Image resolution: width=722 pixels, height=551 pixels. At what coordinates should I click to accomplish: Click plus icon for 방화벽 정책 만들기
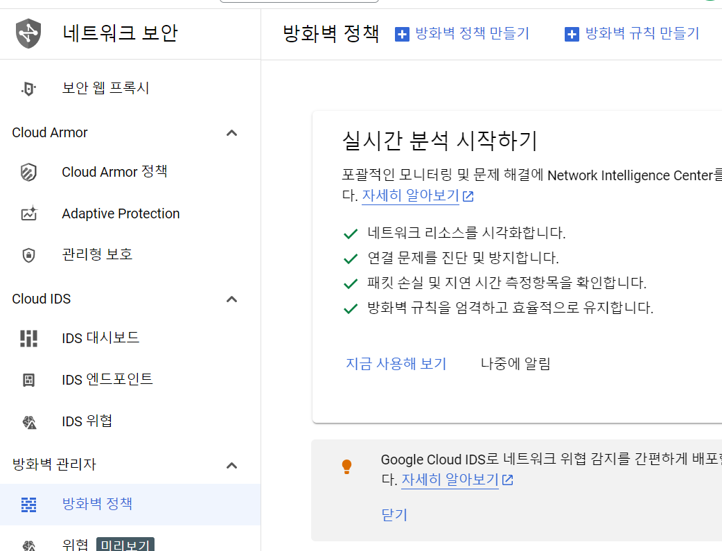tap(402, 34)
